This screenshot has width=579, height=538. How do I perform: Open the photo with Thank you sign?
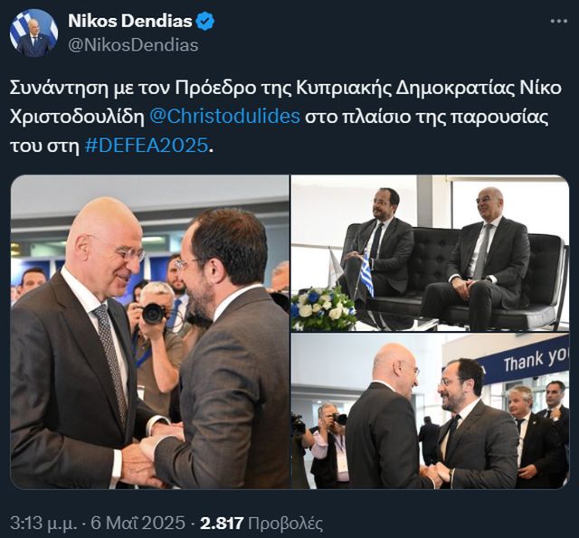(x=430, y=411)
